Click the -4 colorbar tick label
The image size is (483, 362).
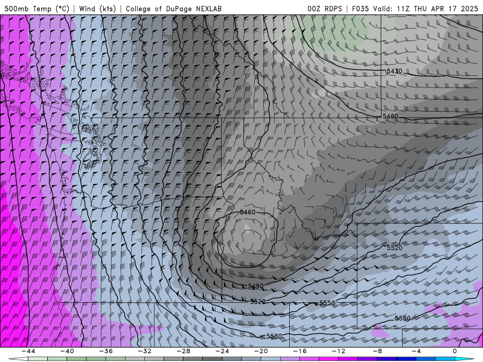tap(416, 351)
